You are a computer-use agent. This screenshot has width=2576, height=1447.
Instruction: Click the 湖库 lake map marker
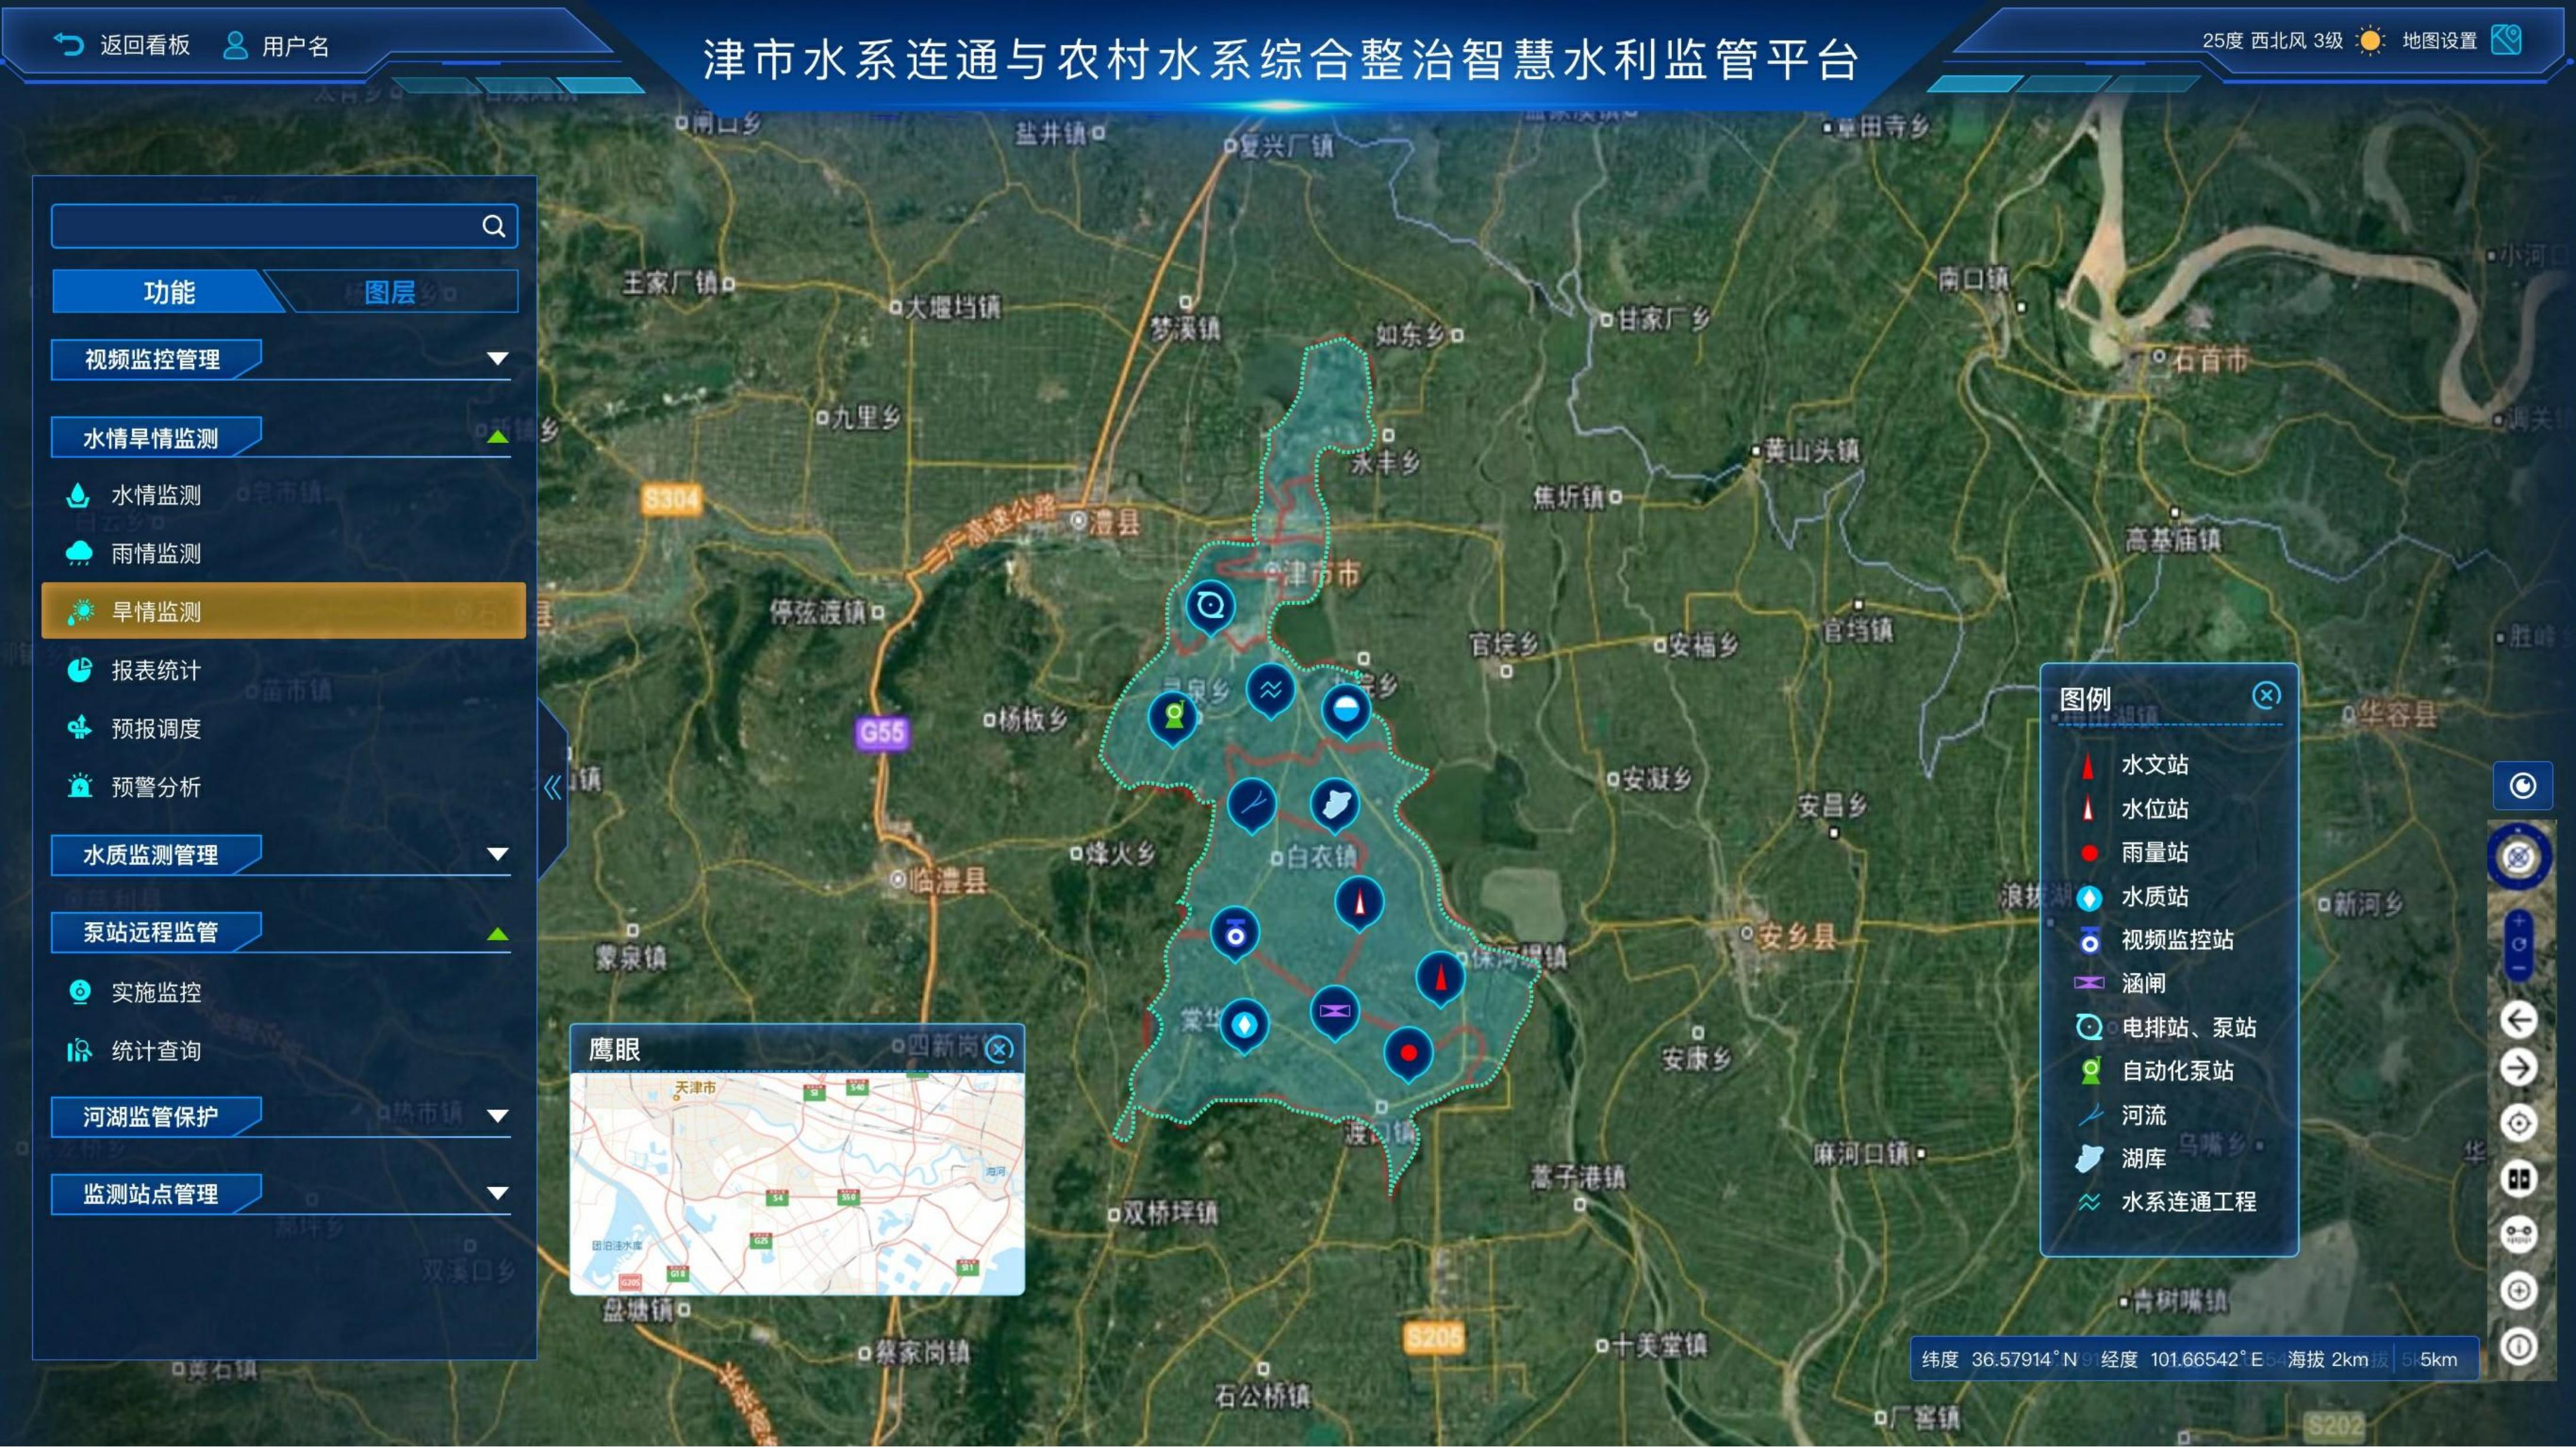(1335, 806)
